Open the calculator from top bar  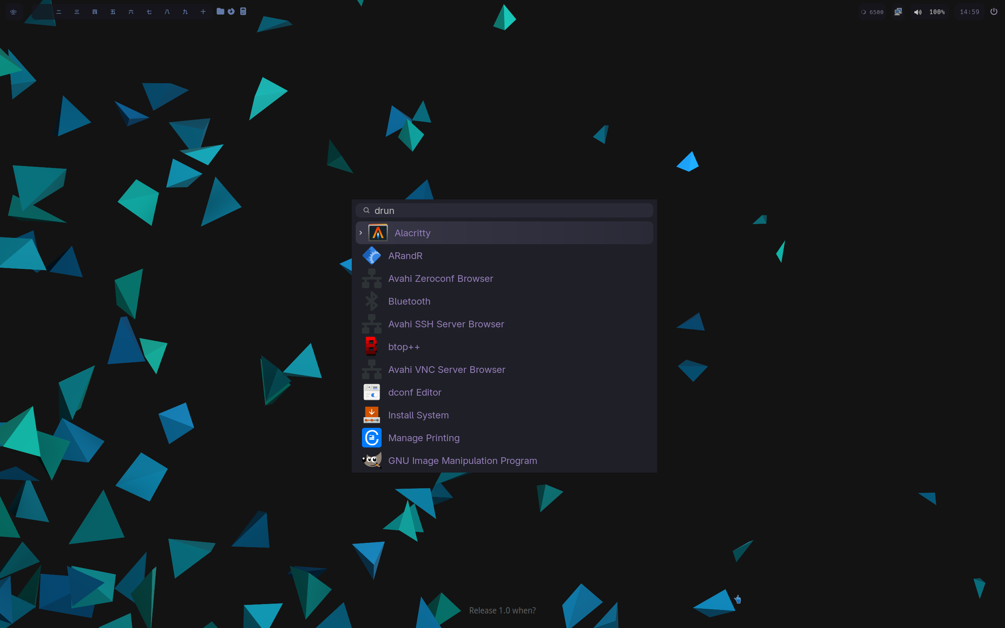click(x=243, y=12)
